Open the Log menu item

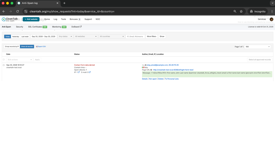55,19
